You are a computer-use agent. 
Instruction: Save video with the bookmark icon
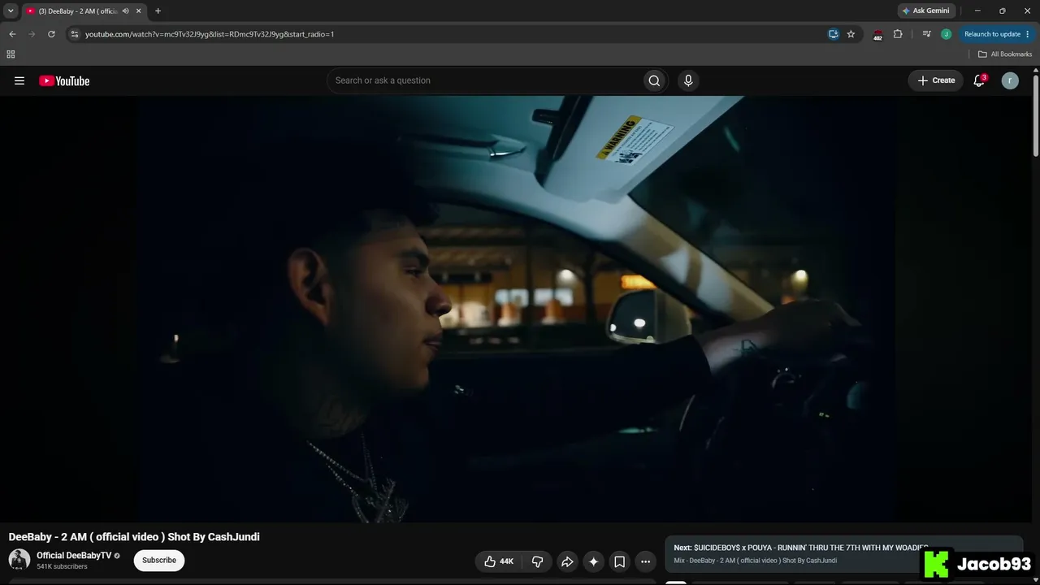pos(619,561)
